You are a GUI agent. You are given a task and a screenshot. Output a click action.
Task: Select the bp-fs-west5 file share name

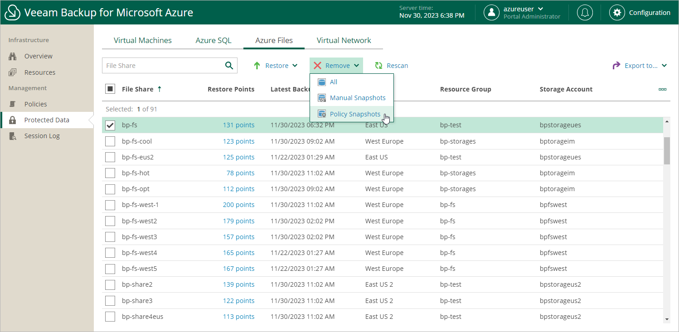140,269
